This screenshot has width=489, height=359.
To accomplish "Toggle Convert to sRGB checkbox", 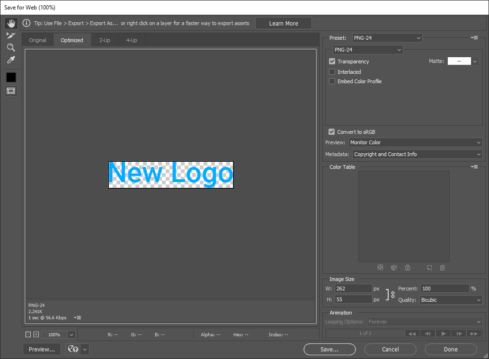I will (331, 132).
